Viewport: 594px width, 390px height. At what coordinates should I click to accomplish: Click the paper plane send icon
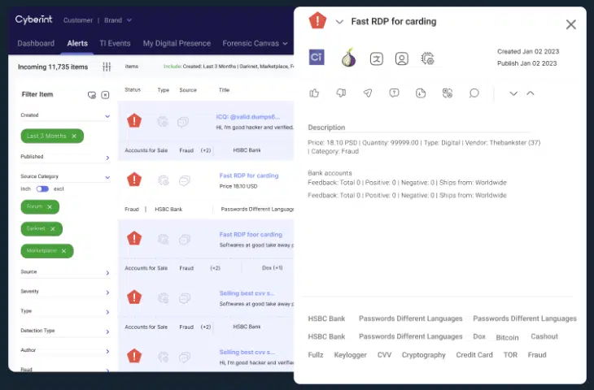[x=368, y=93]
